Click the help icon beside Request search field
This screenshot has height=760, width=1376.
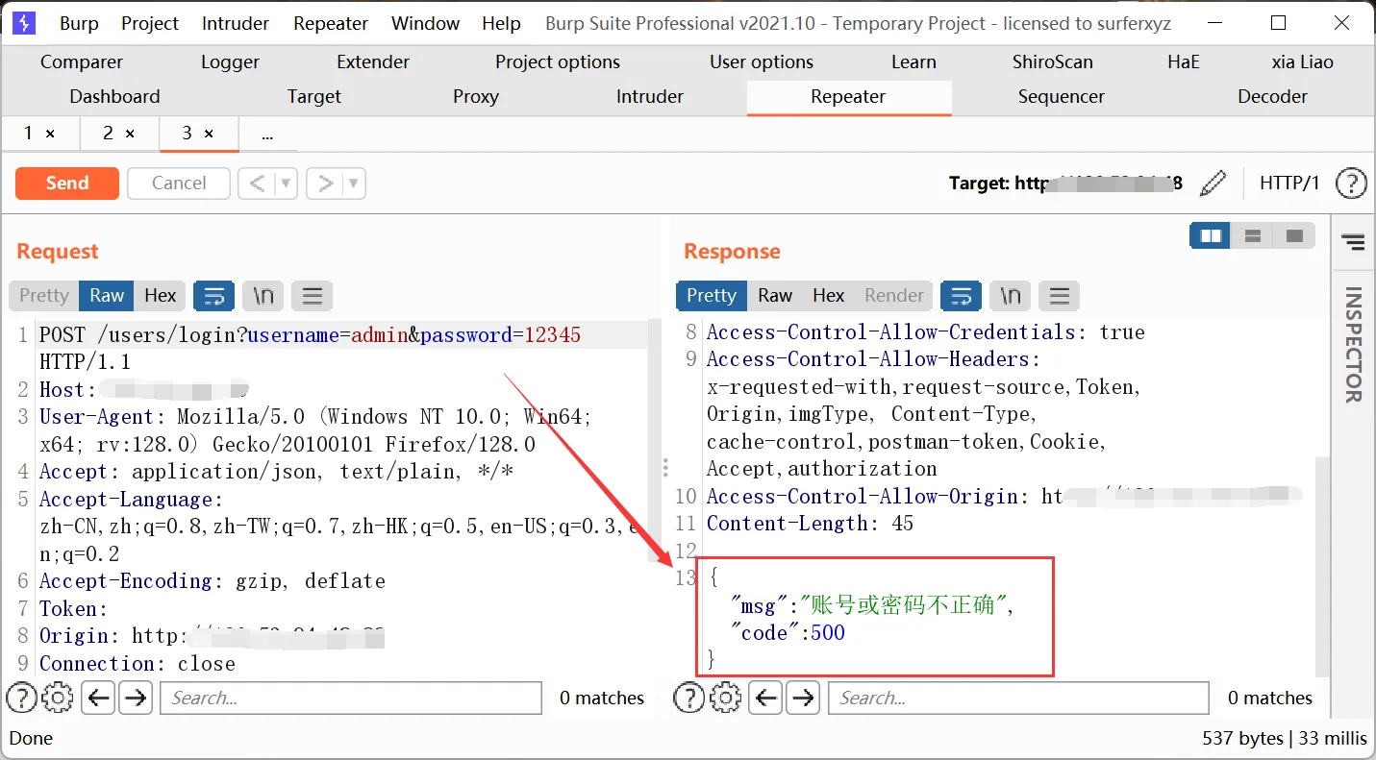pos(21,698)
